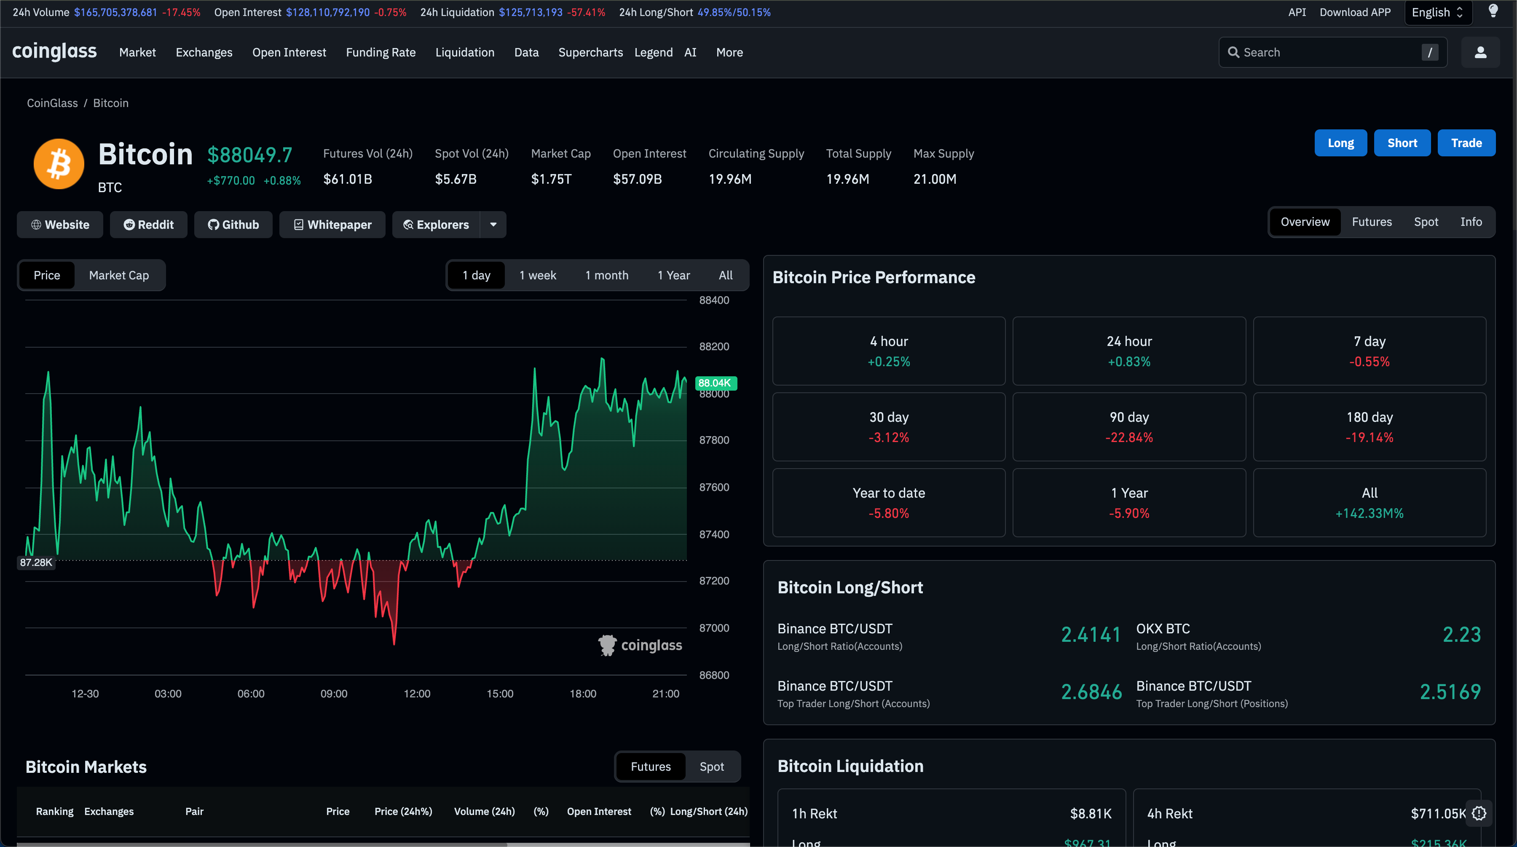Switch Bitcoin Markets to Spot
This screenshot has width=1517, height=847.
click(x=711, y=767)
